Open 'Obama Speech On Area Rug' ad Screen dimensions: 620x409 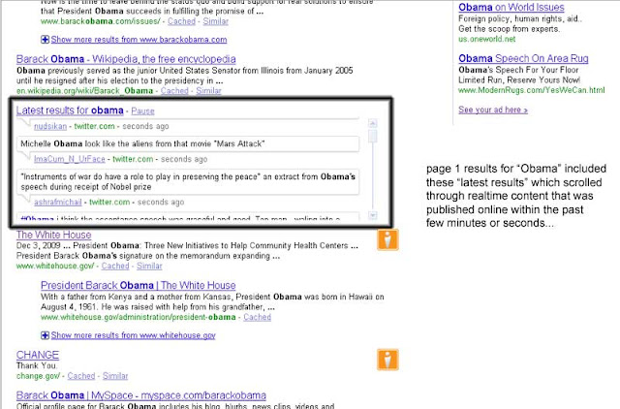point(523,58)
